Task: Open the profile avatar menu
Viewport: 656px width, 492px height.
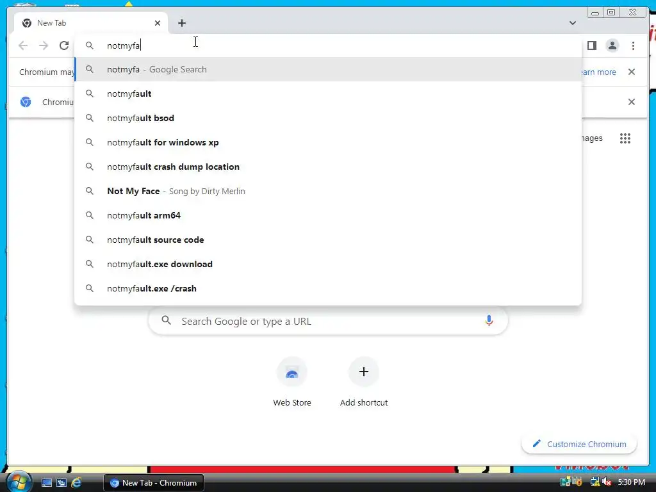Action: click(x=612, y=45)
